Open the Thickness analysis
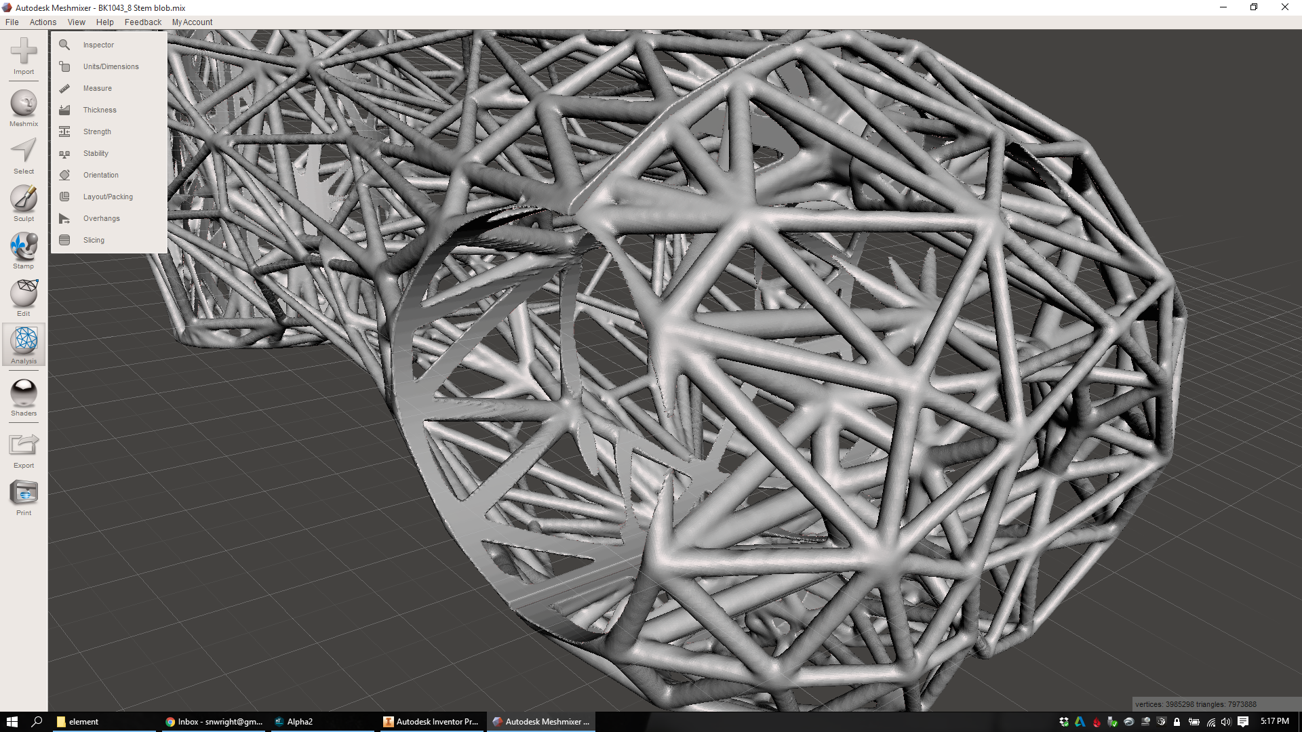This screenshot has width=1302, height=732. (x=100, y=110)
